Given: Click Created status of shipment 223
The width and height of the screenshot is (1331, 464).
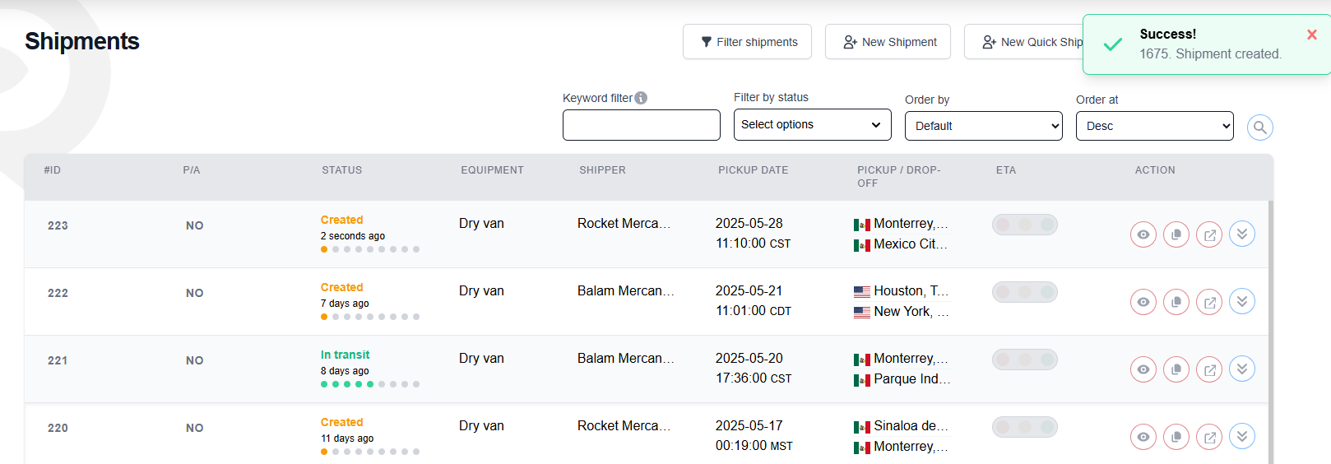Looking at the screenshot, I should (x=342, y=220).
